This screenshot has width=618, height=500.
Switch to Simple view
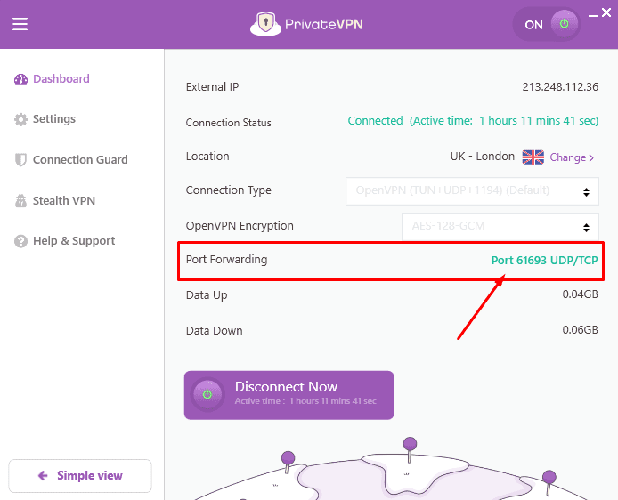80,476
